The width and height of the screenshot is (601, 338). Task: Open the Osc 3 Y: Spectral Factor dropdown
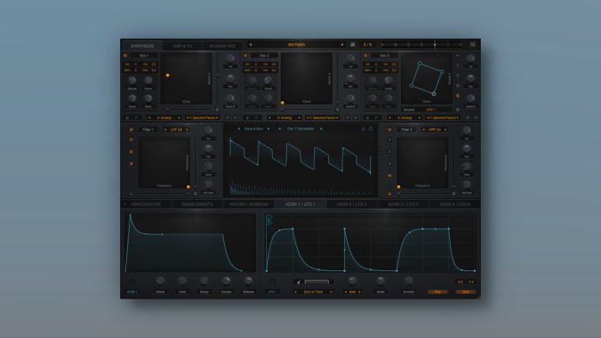point(443,118)
